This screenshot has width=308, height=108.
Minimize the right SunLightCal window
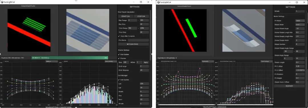coord(290,2)
